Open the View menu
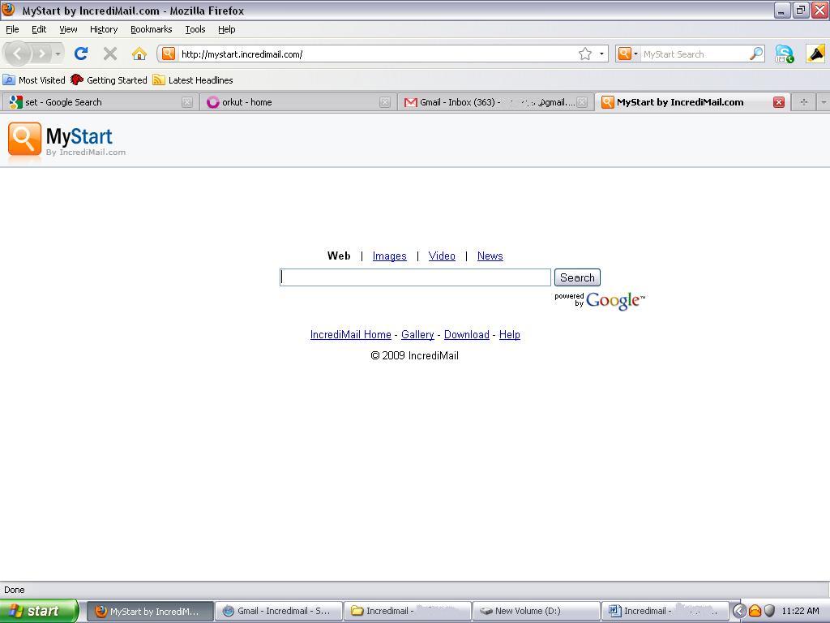Screen dimensions: 830x623 68,29
